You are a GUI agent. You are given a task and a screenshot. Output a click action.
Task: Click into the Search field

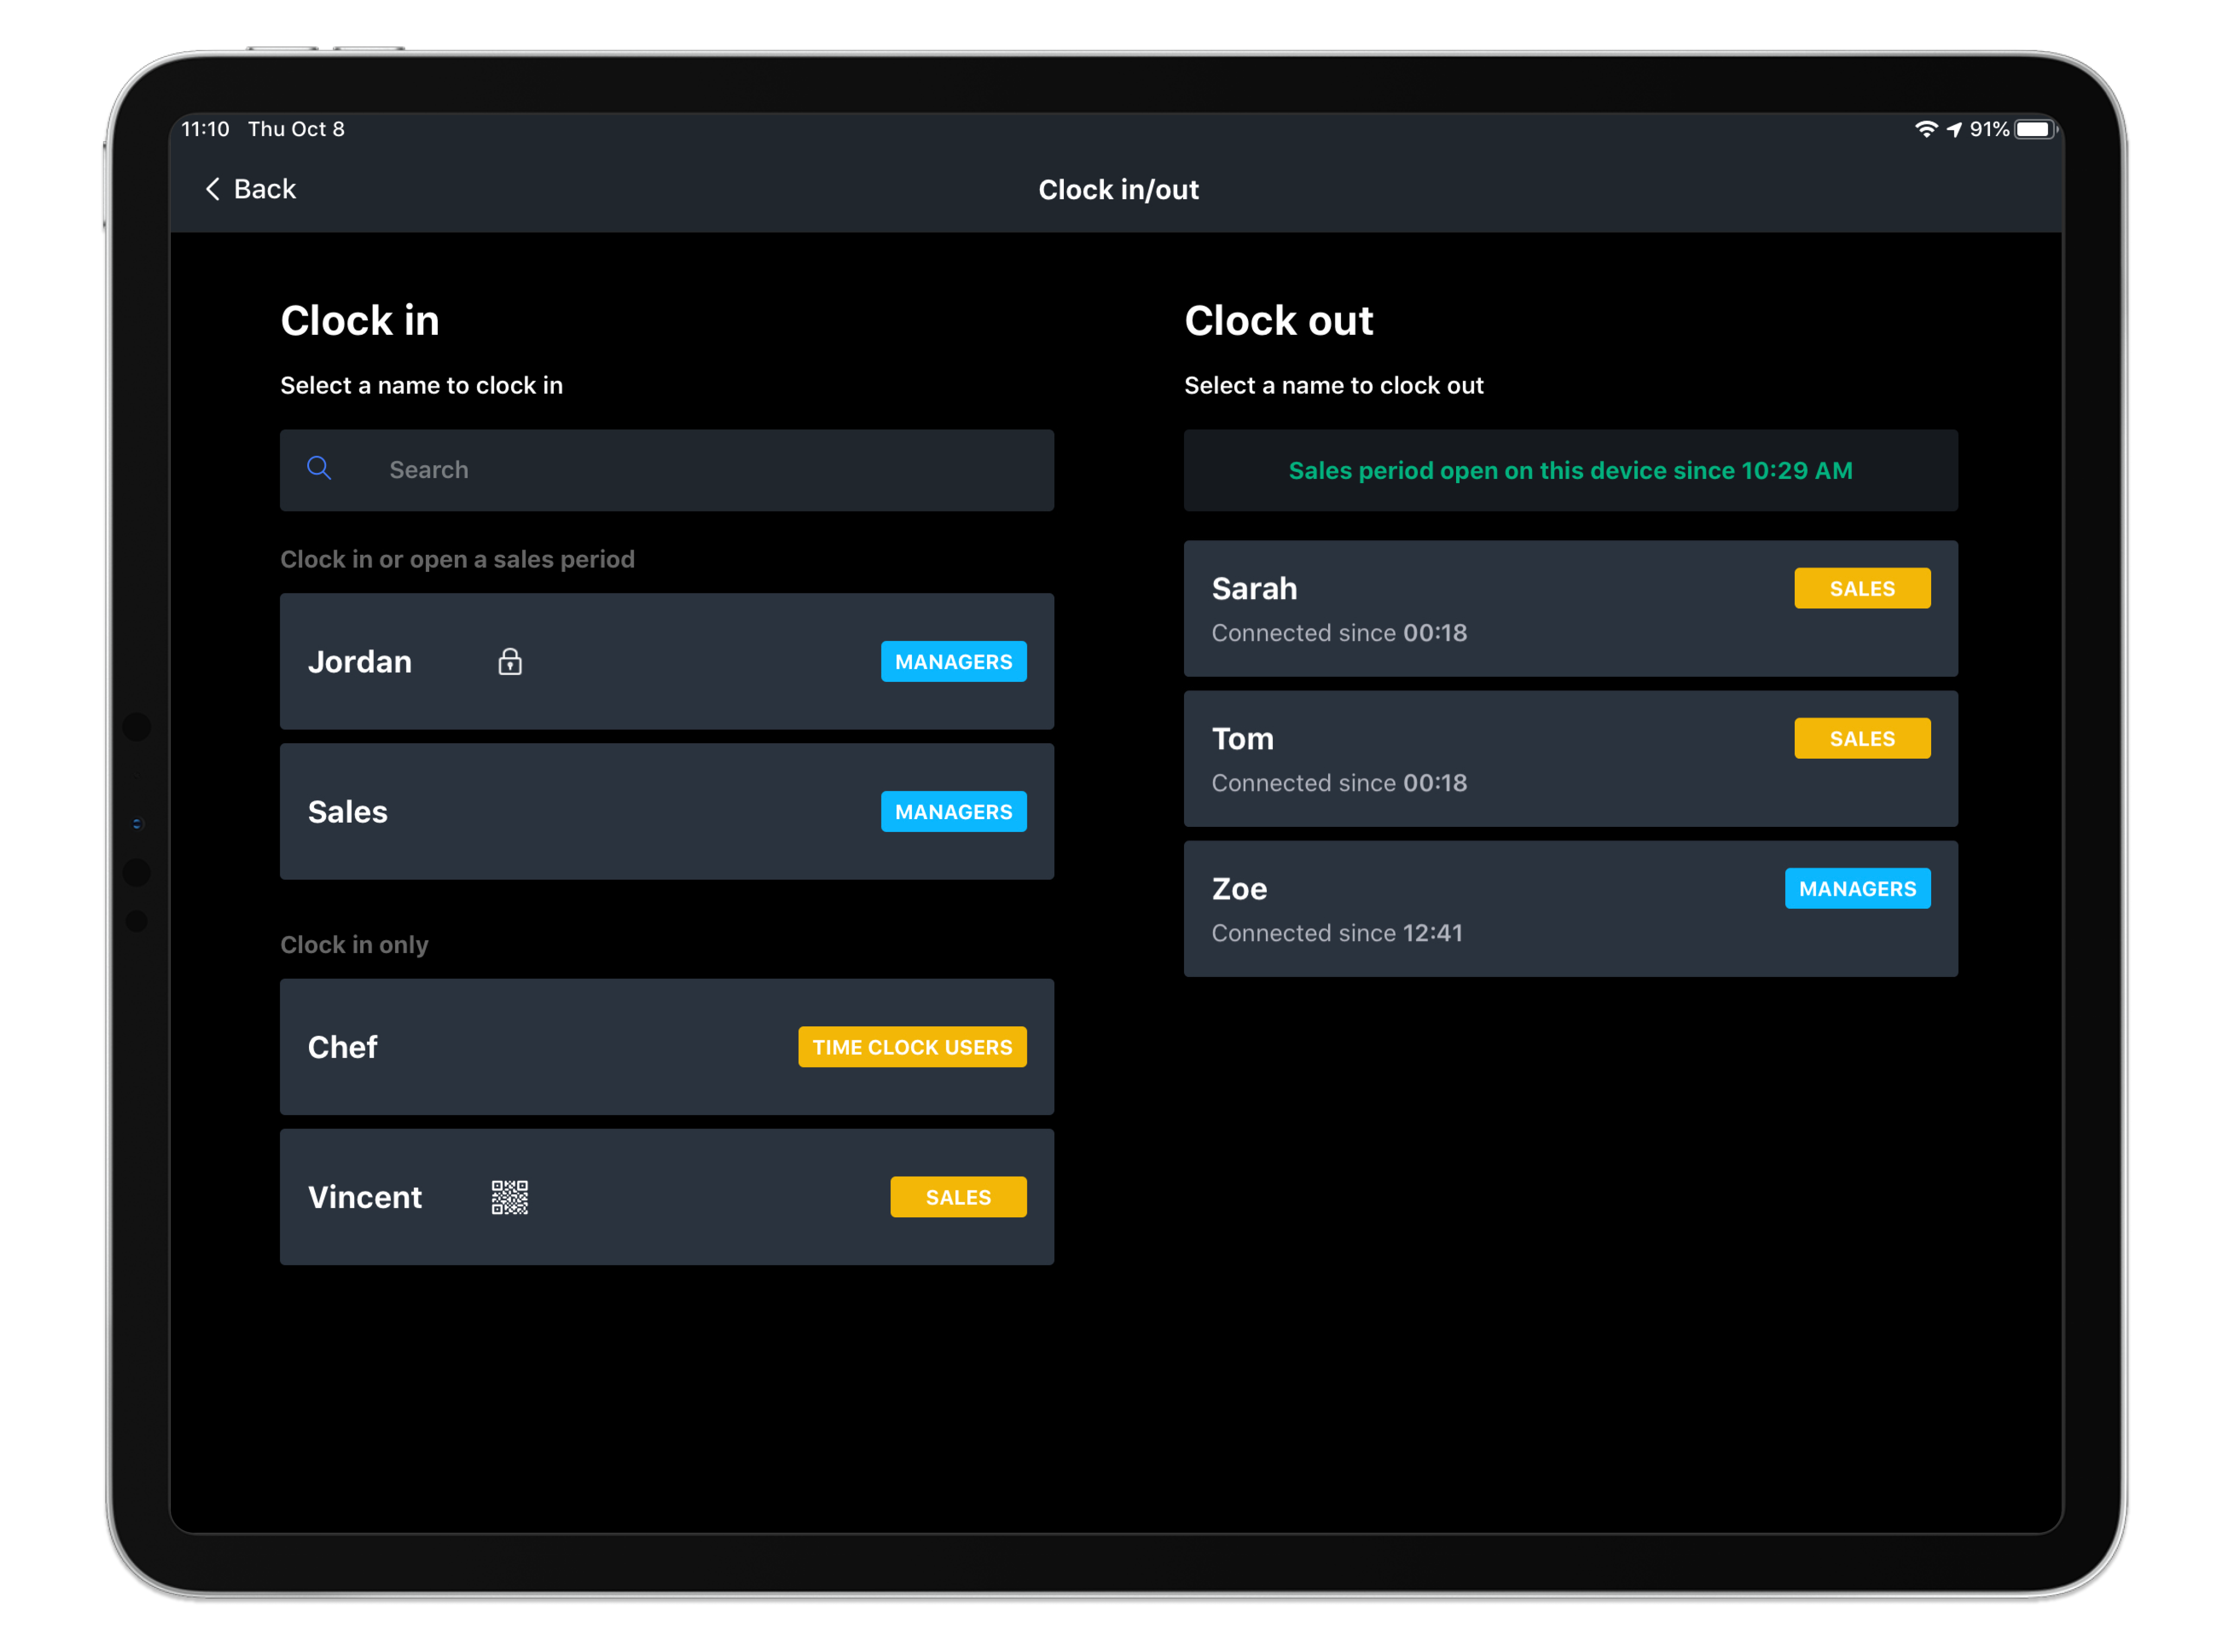pyautogui.click(x=667, y=470)
